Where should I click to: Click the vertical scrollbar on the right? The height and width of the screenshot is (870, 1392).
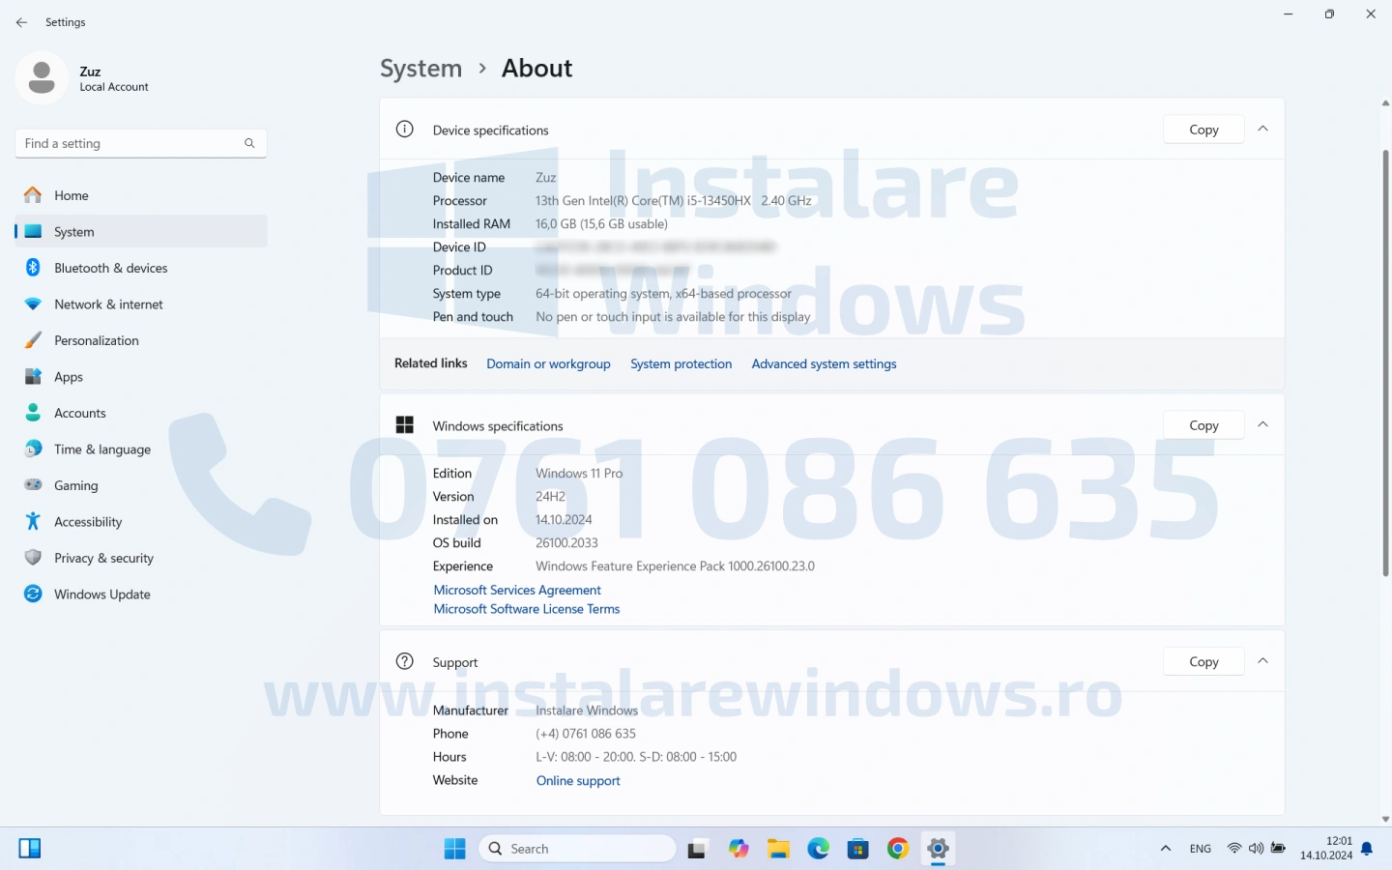[1385, 362]
